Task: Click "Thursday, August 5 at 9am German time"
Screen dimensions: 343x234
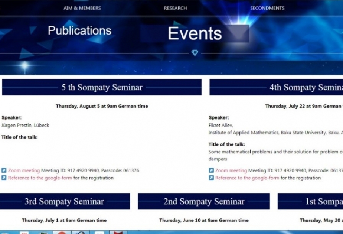Action: 102,106
